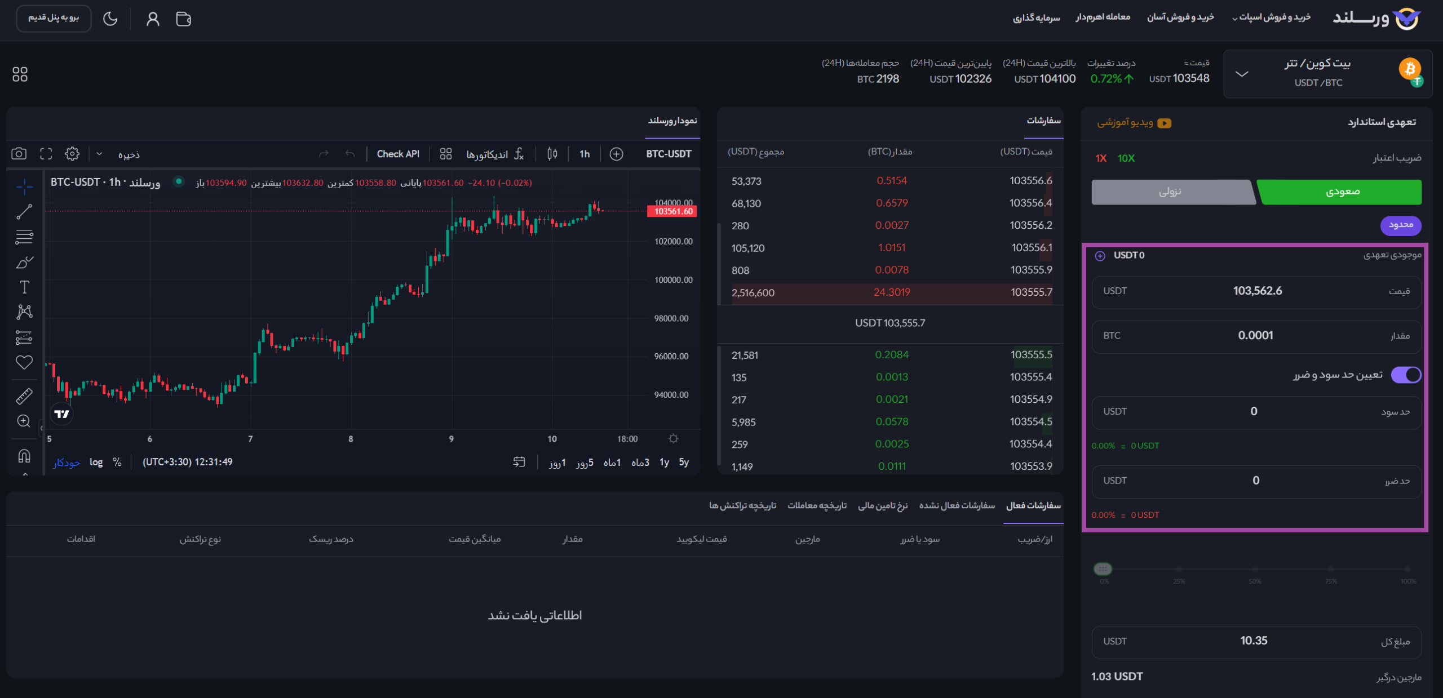Toggle auto scale خودکار on chart
The width and height of the screenshot is (1443, 698).
[67, 463]
